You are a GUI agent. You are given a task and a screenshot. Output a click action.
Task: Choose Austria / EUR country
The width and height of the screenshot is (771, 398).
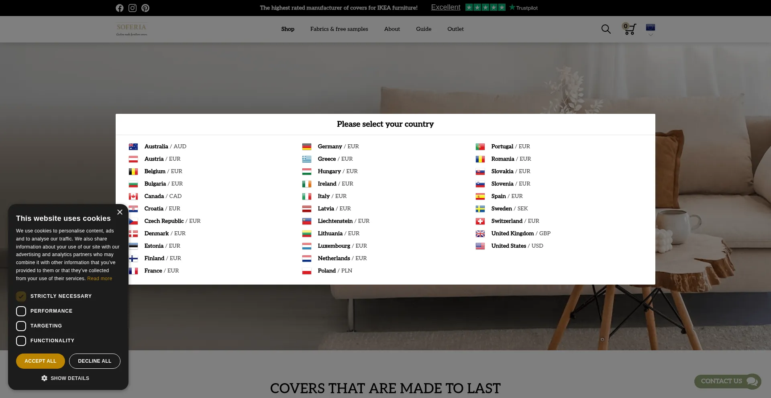(x=162, y=159)
